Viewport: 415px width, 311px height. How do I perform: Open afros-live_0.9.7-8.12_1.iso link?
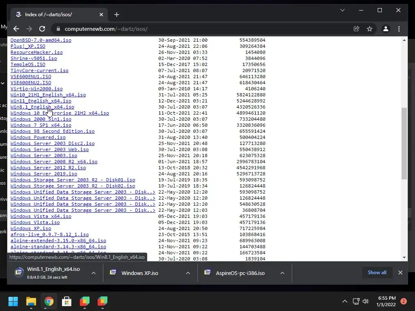[x=49, y=234]
